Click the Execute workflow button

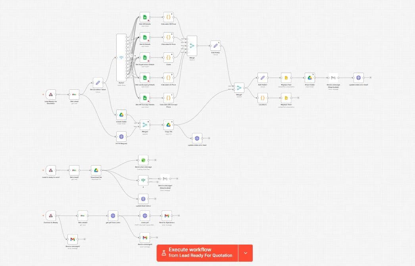pos(198,253)
